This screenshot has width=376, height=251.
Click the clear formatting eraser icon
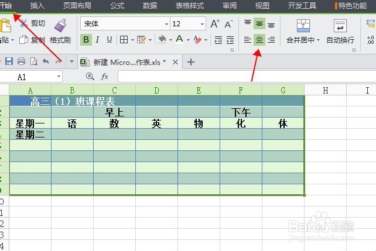click(197, 40)
